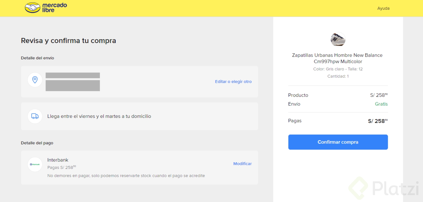Click the 'Detalle del pago' label
The height and width of the screenshot is (202, 423).
37,143
